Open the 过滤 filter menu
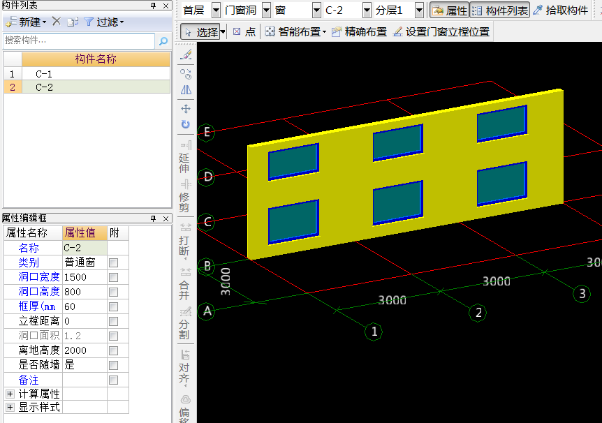 point(103,22)
